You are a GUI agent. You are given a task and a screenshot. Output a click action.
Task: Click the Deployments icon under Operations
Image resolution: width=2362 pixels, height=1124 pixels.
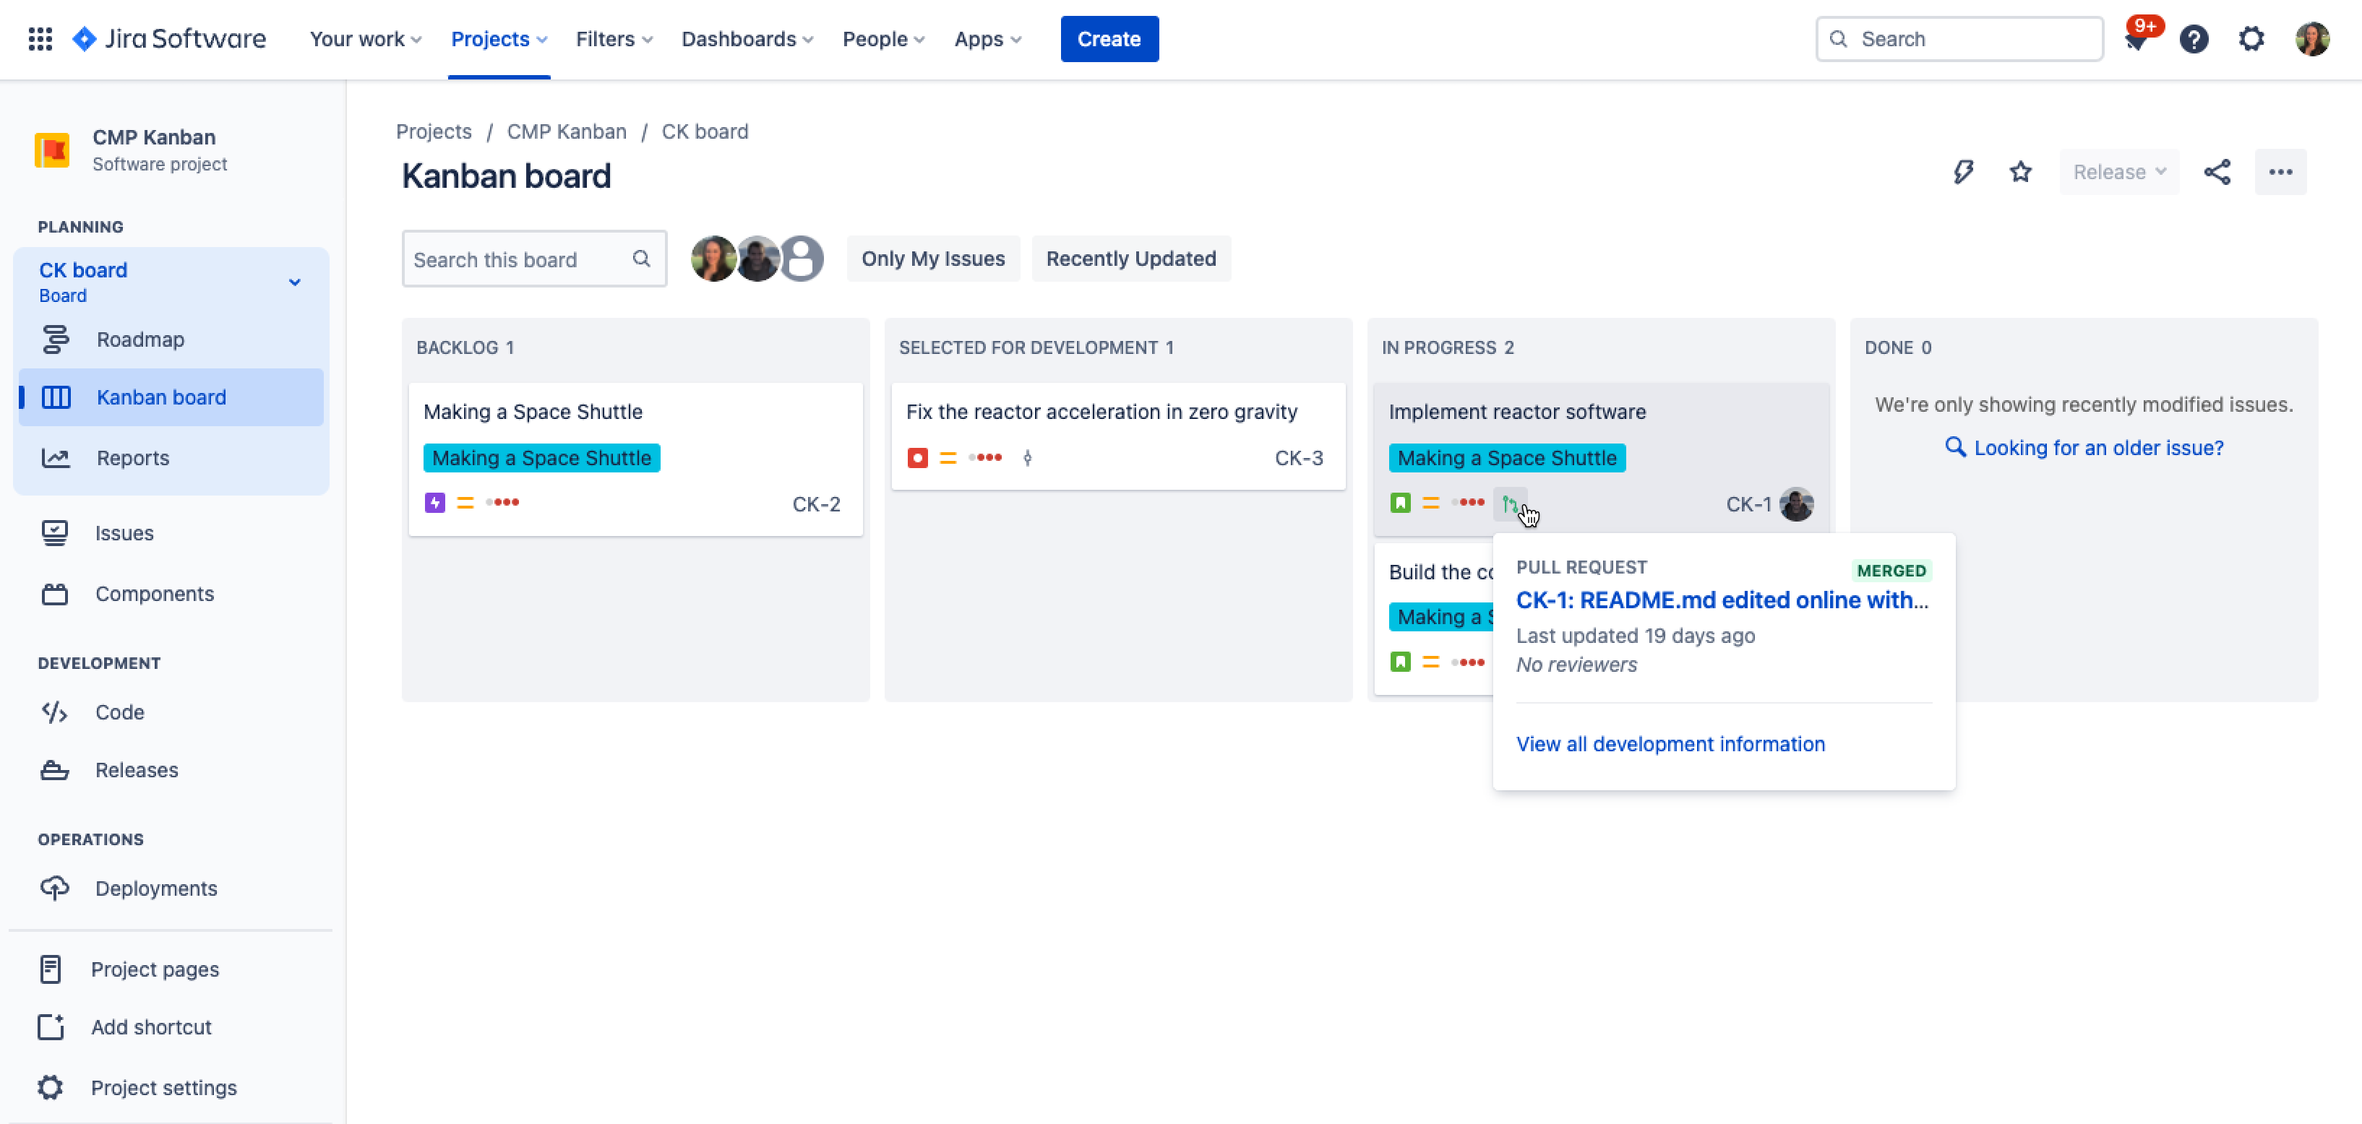[53, 888]
